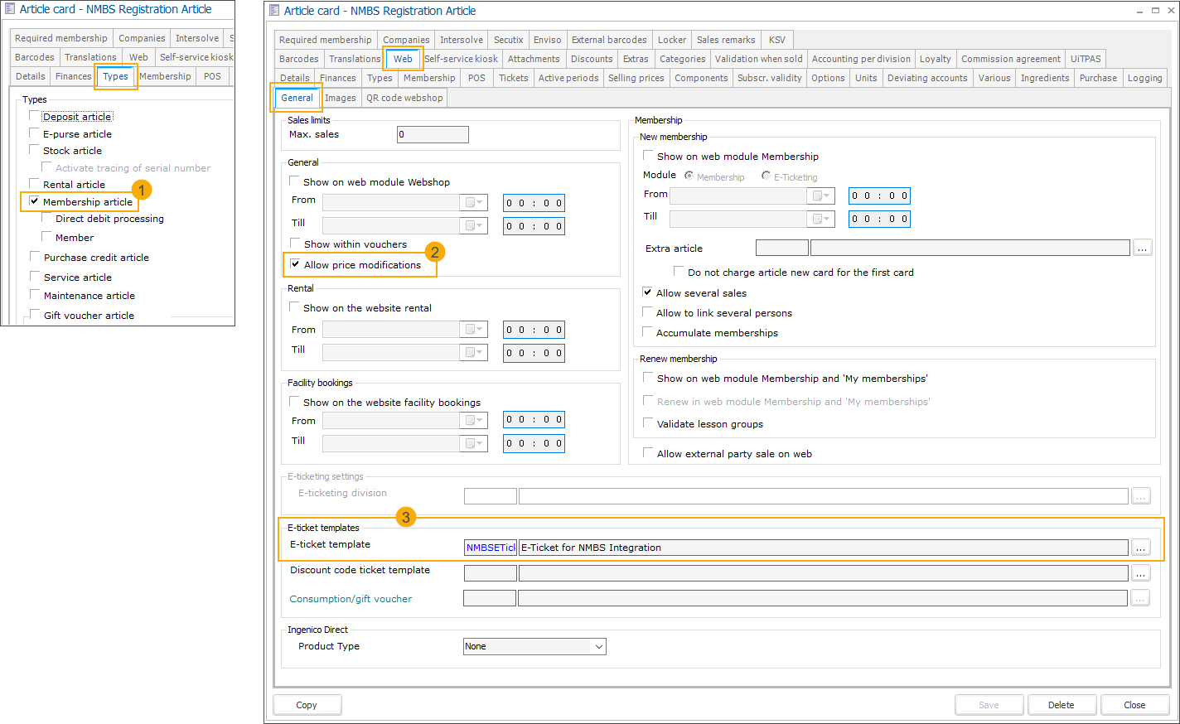This screenshot has width=1180, height=724.
Task: Expand the Product Type dropdown
Action: [599, 646]
